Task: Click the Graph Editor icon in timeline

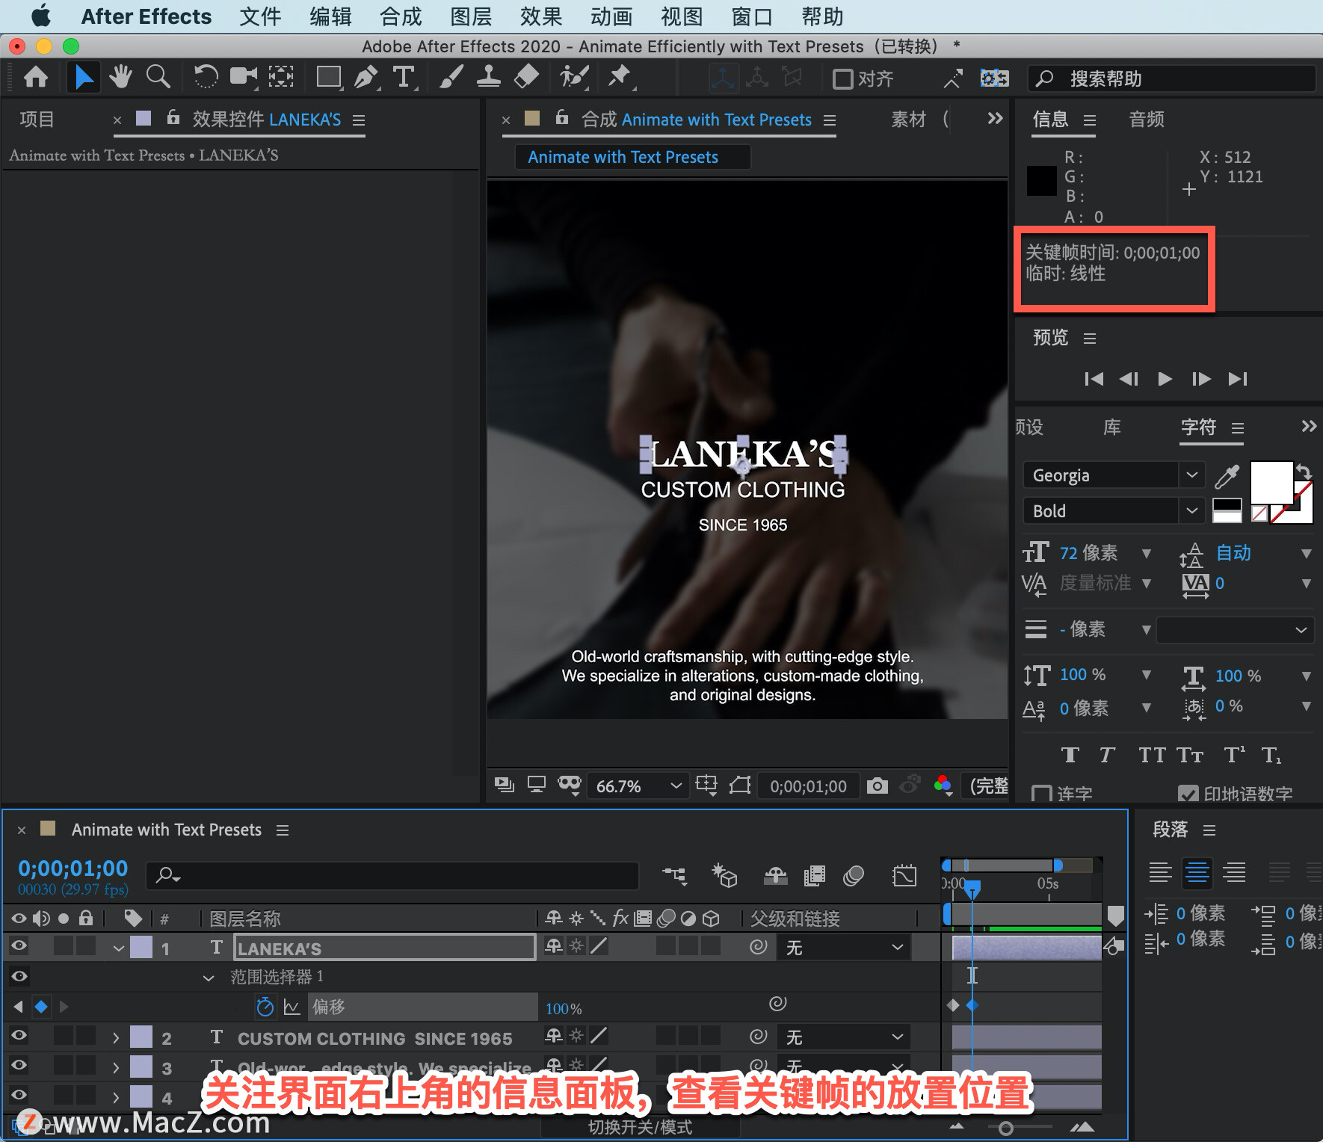Action: coord(904,875)
